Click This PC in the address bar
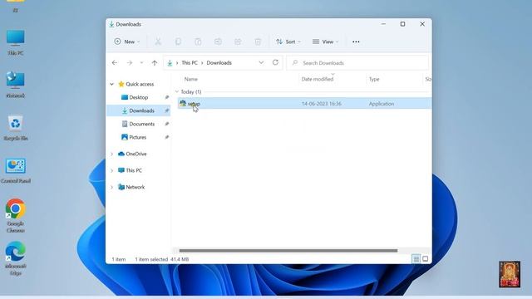Viewport: 532px width, 299px height. click(190, 63)
